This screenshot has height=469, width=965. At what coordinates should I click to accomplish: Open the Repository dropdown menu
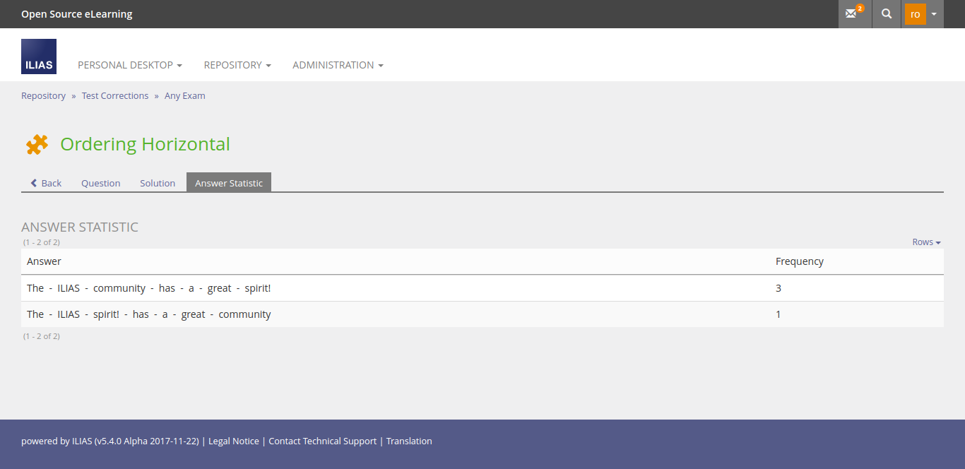point(237,65)
